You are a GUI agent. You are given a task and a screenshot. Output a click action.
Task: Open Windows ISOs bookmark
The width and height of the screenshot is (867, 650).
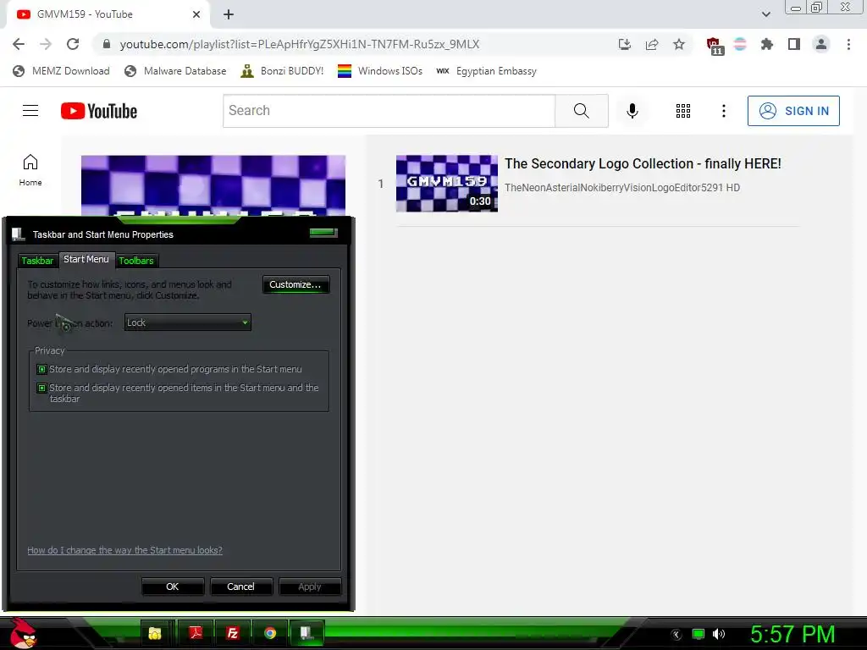(380, 71)
